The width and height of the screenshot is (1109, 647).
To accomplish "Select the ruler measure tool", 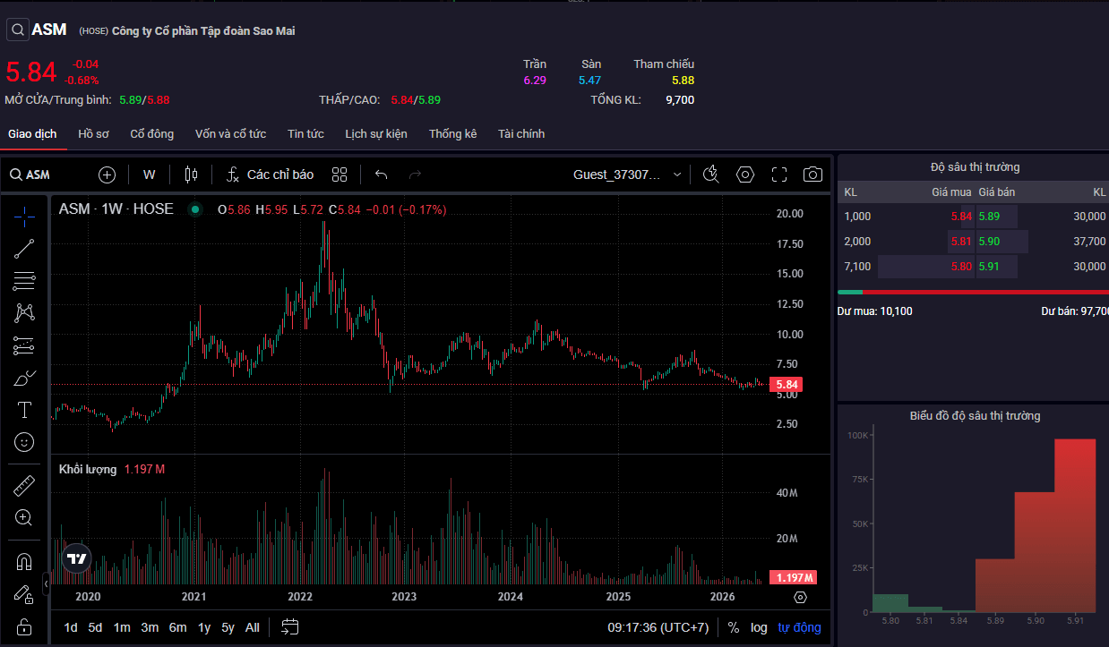I will pos(24,486).
